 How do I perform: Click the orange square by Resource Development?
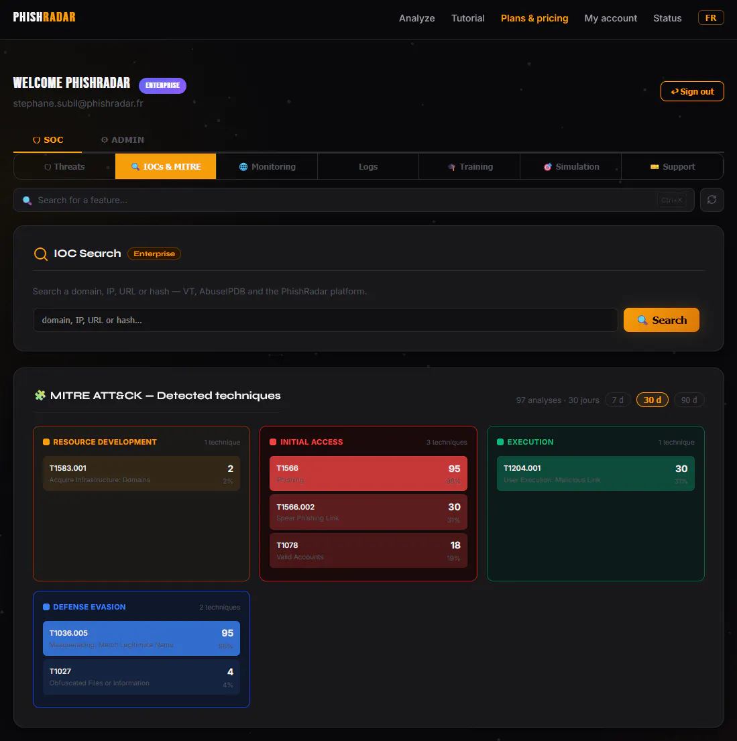[x=46, y=442]
